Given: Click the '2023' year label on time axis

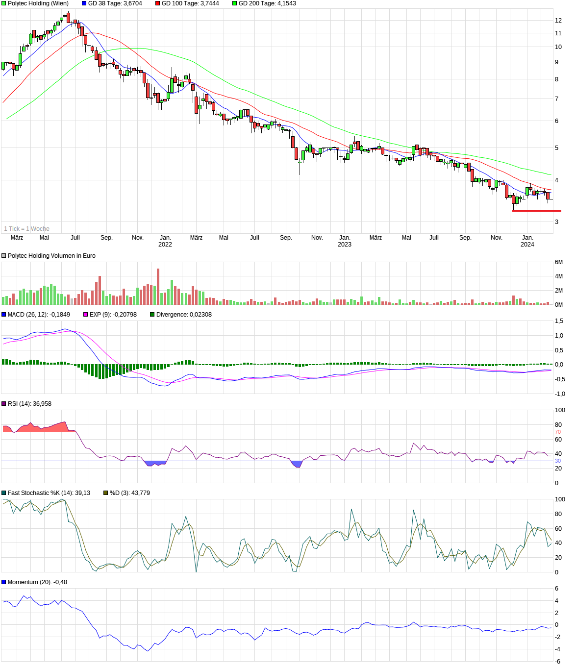Looking at the screenshot, I should coord(345,245).
